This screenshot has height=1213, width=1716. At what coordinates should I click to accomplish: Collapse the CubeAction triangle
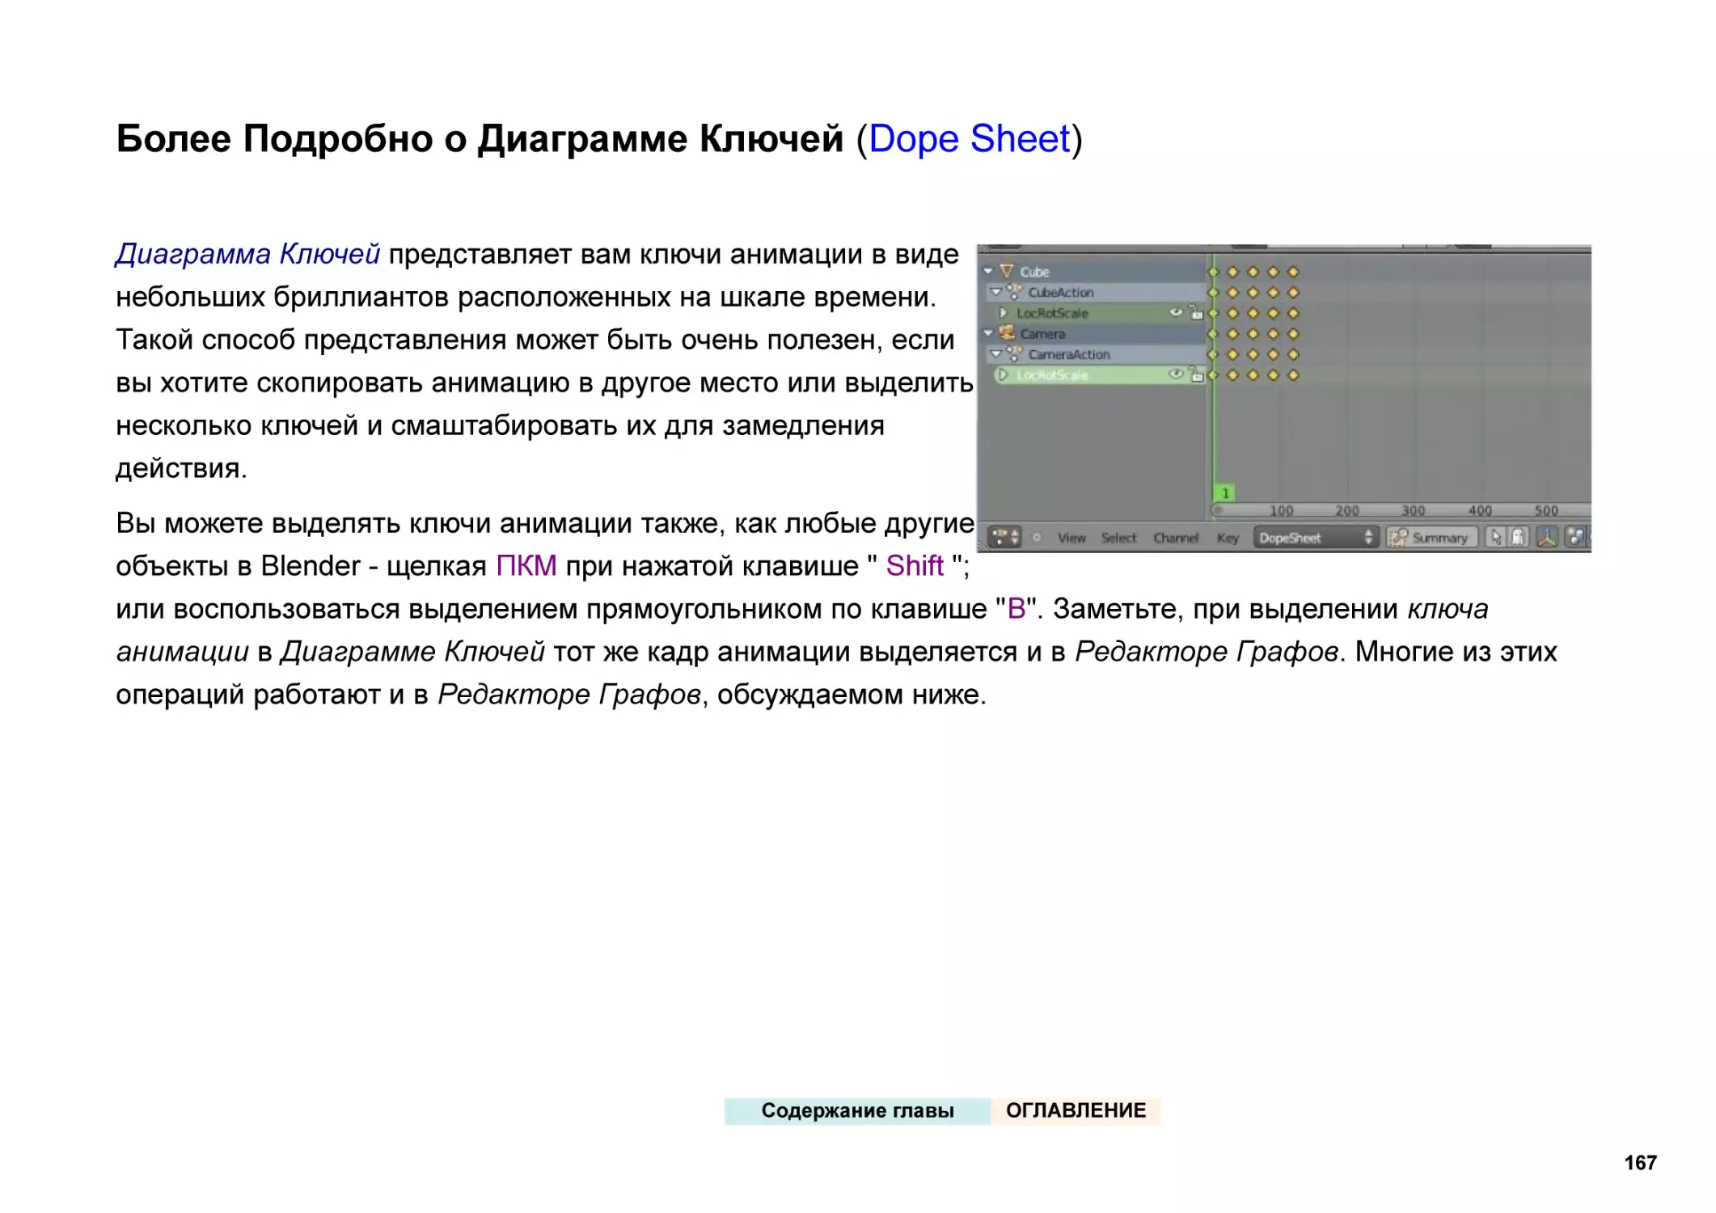996,292
